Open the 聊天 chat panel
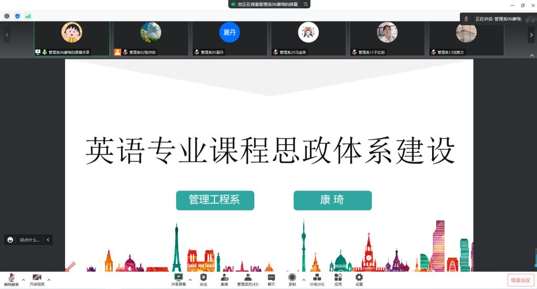The height and width of the screenshot is (289, 537). [x=271, y=279]
